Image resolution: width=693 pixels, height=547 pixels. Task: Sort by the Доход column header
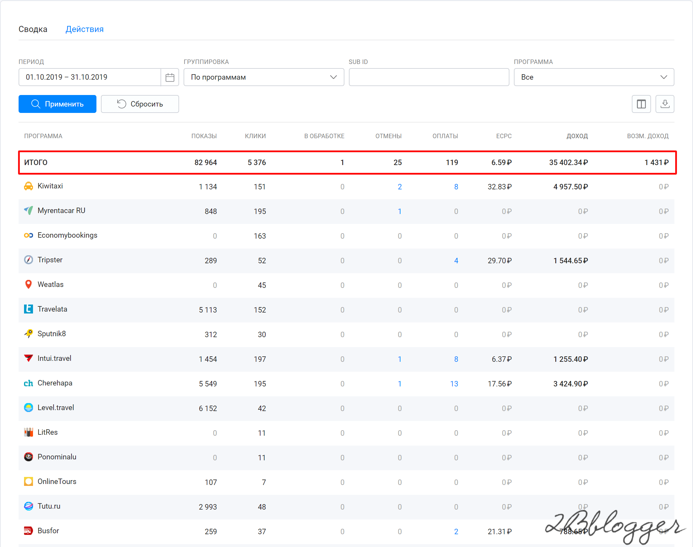pos(577,136)
